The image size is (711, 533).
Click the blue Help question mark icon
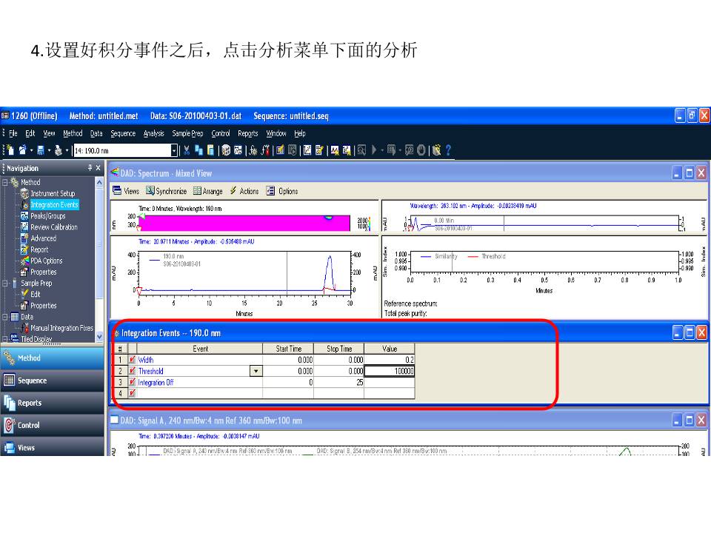tap(447, 151)
